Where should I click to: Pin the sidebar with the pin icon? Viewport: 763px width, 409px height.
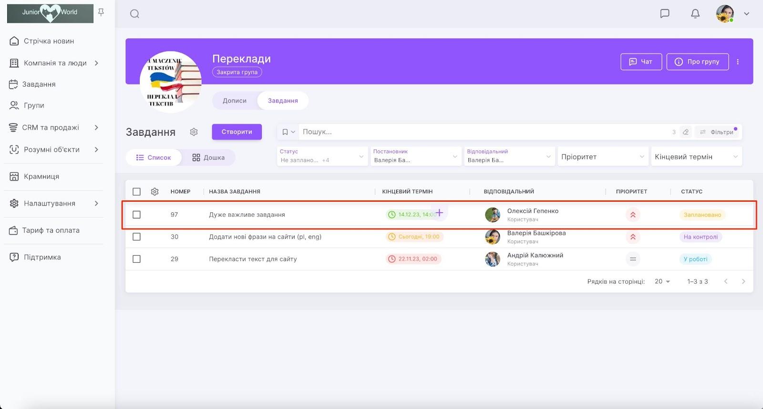[x=101, y=12]
